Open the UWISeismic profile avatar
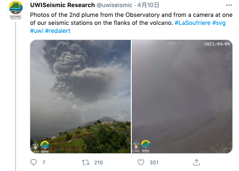This screenshot has width=239, height=171. (16, 10)
